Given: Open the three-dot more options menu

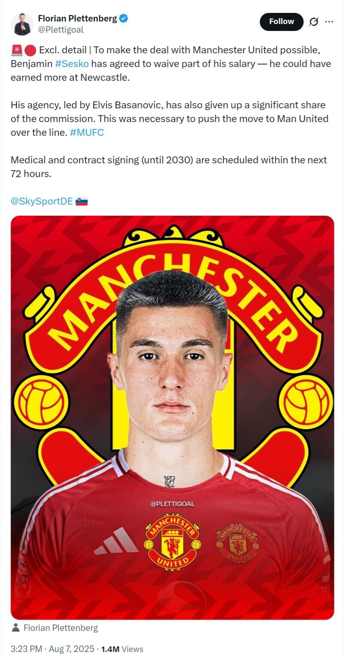Looking at the screenshot, I should [329, 22].
